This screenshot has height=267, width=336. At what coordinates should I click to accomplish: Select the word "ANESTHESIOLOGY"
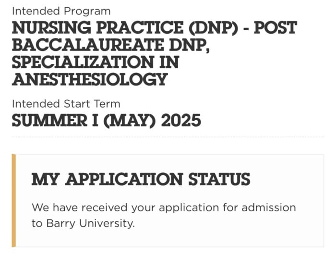tap(90, 79)
